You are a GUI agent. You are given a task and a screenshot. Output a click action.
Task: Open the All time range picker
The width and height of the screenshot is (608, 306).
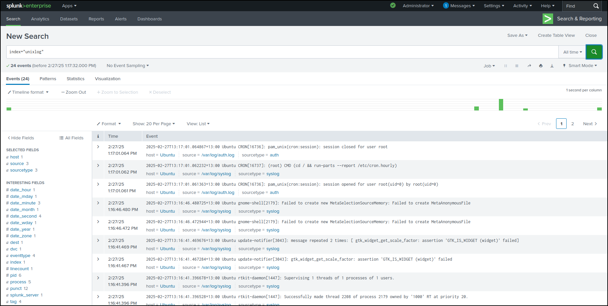(x=572, y=52)
